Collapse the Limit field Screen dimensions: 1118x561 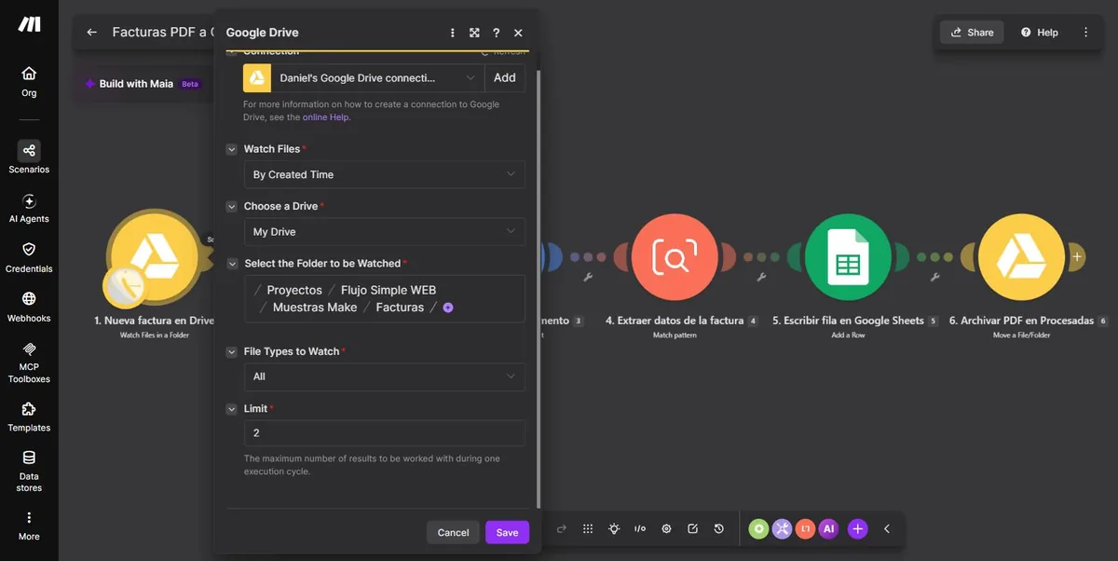pyautogui.click(x=232, y=409)
